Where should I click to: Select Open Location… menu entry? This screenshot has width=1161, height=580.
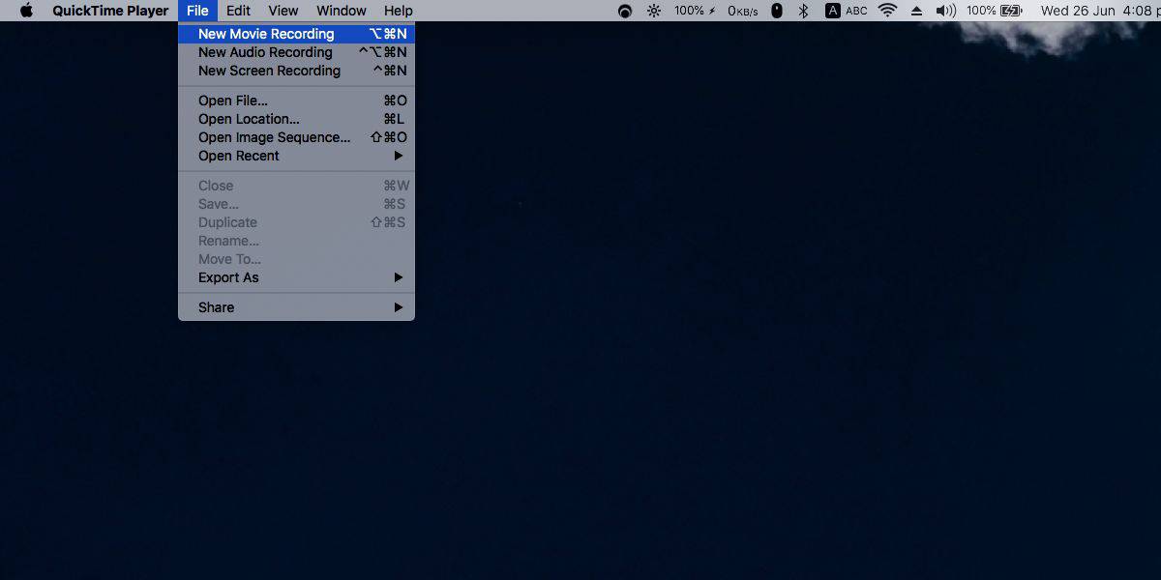(296, 119)
